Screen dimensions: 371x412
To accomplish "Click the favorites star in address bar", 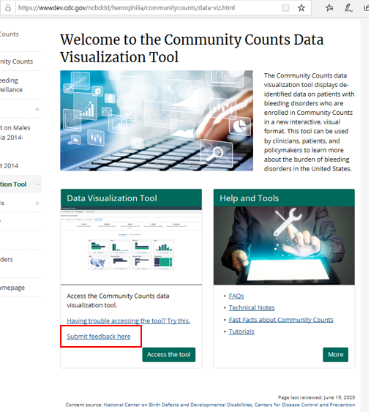I will (301, 8).
